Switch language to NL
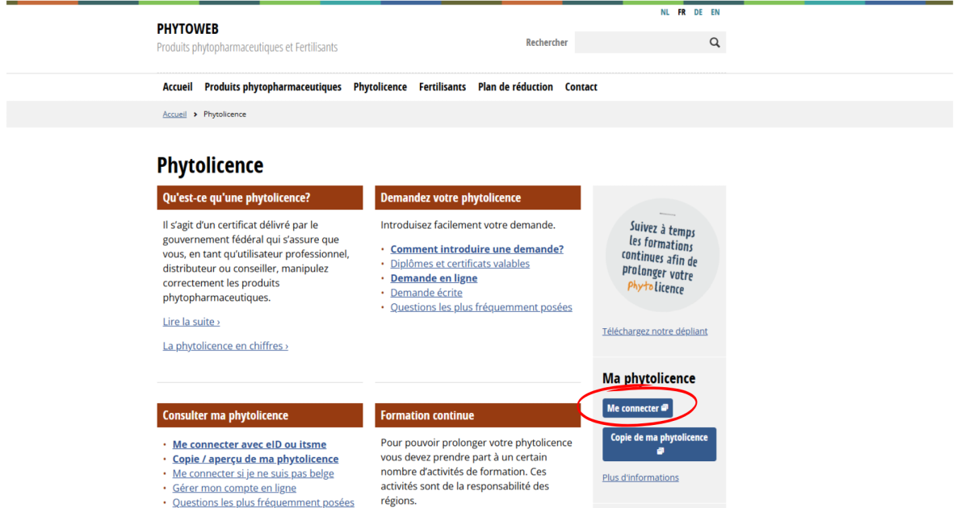969x508 pixels. [665, 12]
